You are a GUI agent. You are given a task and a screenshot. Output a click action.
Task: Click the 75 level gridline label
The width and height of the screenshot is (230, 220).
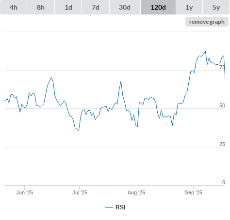[222, 67]
